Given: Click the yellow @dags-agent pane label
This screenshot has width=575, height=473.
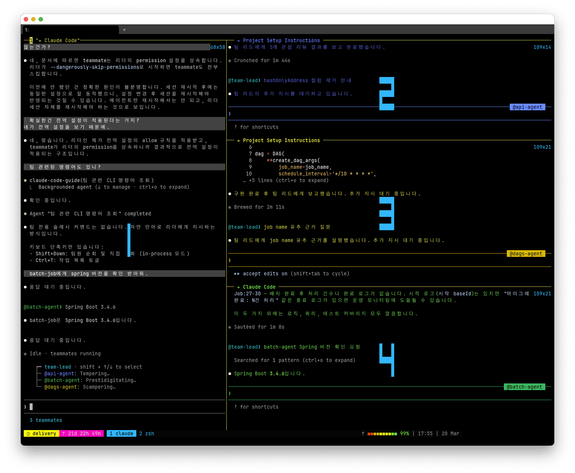Looking at the screenshot, I should pos(526,254).
